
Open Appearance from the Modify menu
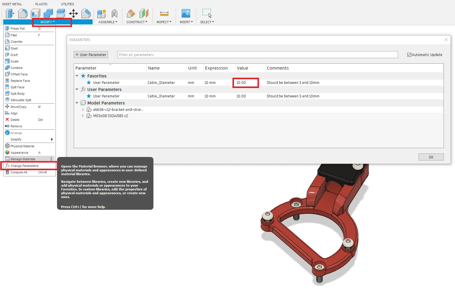tap(19, 153)
